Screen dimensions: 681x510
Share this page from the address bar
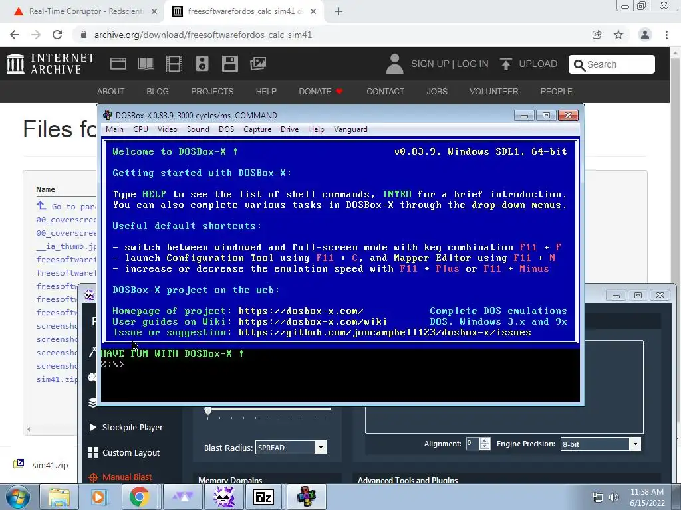(597, 35)
